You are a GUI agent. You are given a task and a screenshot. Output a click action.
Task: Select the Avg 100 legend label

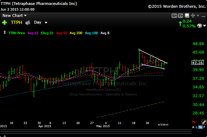[91, 33]
